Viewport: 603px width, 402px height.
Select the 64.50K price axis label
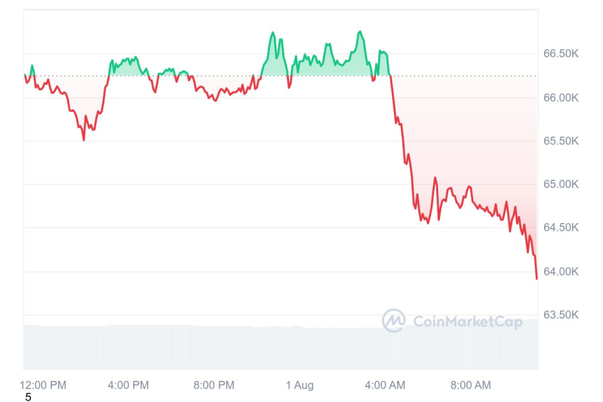[x=561, y=228]
